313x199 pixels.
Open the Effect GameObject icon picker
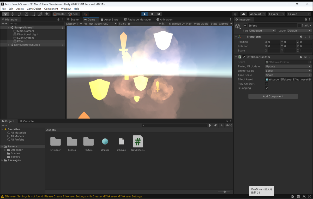click(x=238, y=26)
